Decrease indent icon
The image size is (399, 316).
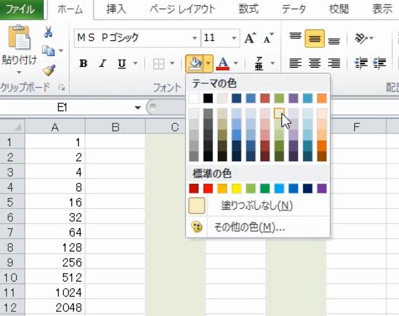[361, 63]
